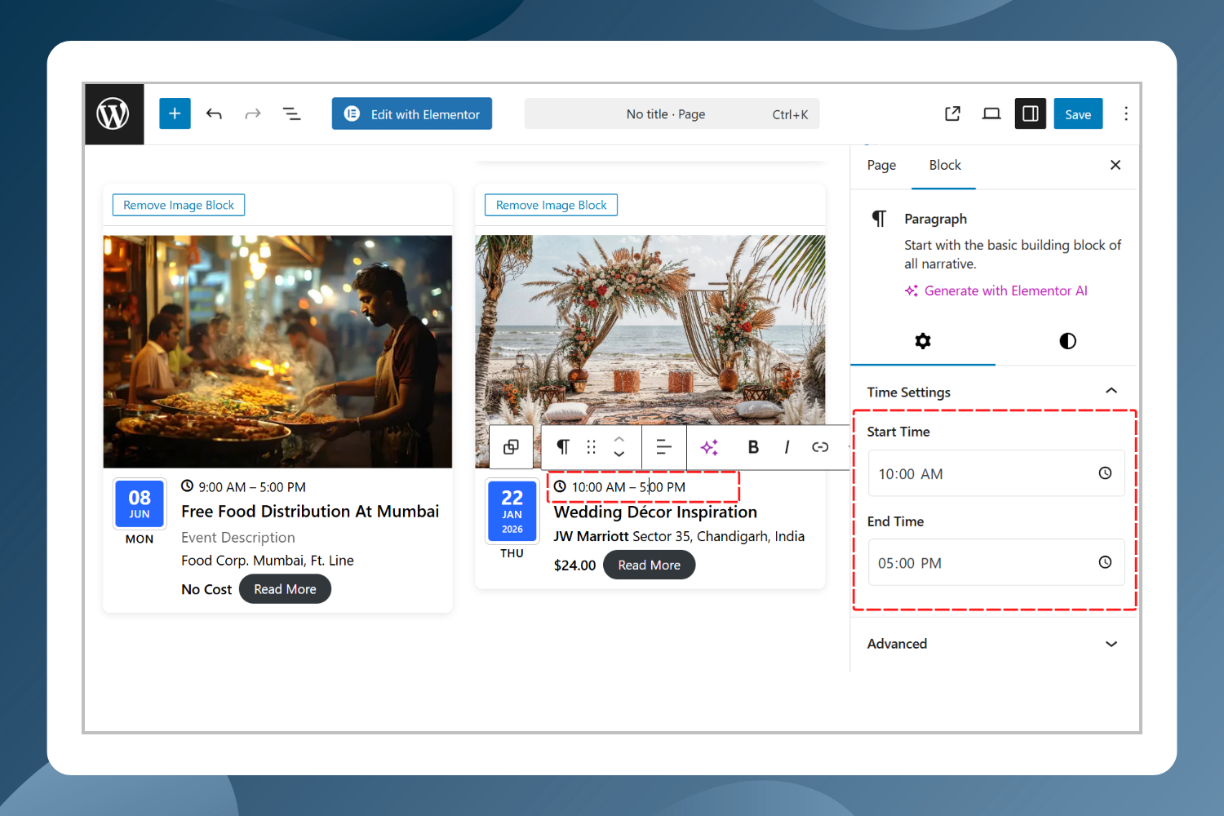Select the half-circle styles tab
The height and width of the screenshot is (816, 1224).
(1067, 341)
